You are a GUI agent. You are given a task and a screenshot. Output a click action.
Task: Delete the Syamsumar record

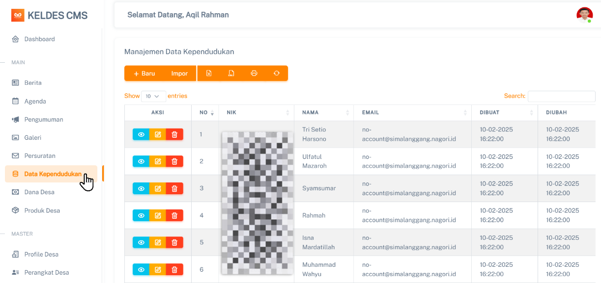(x=174, y=188)
